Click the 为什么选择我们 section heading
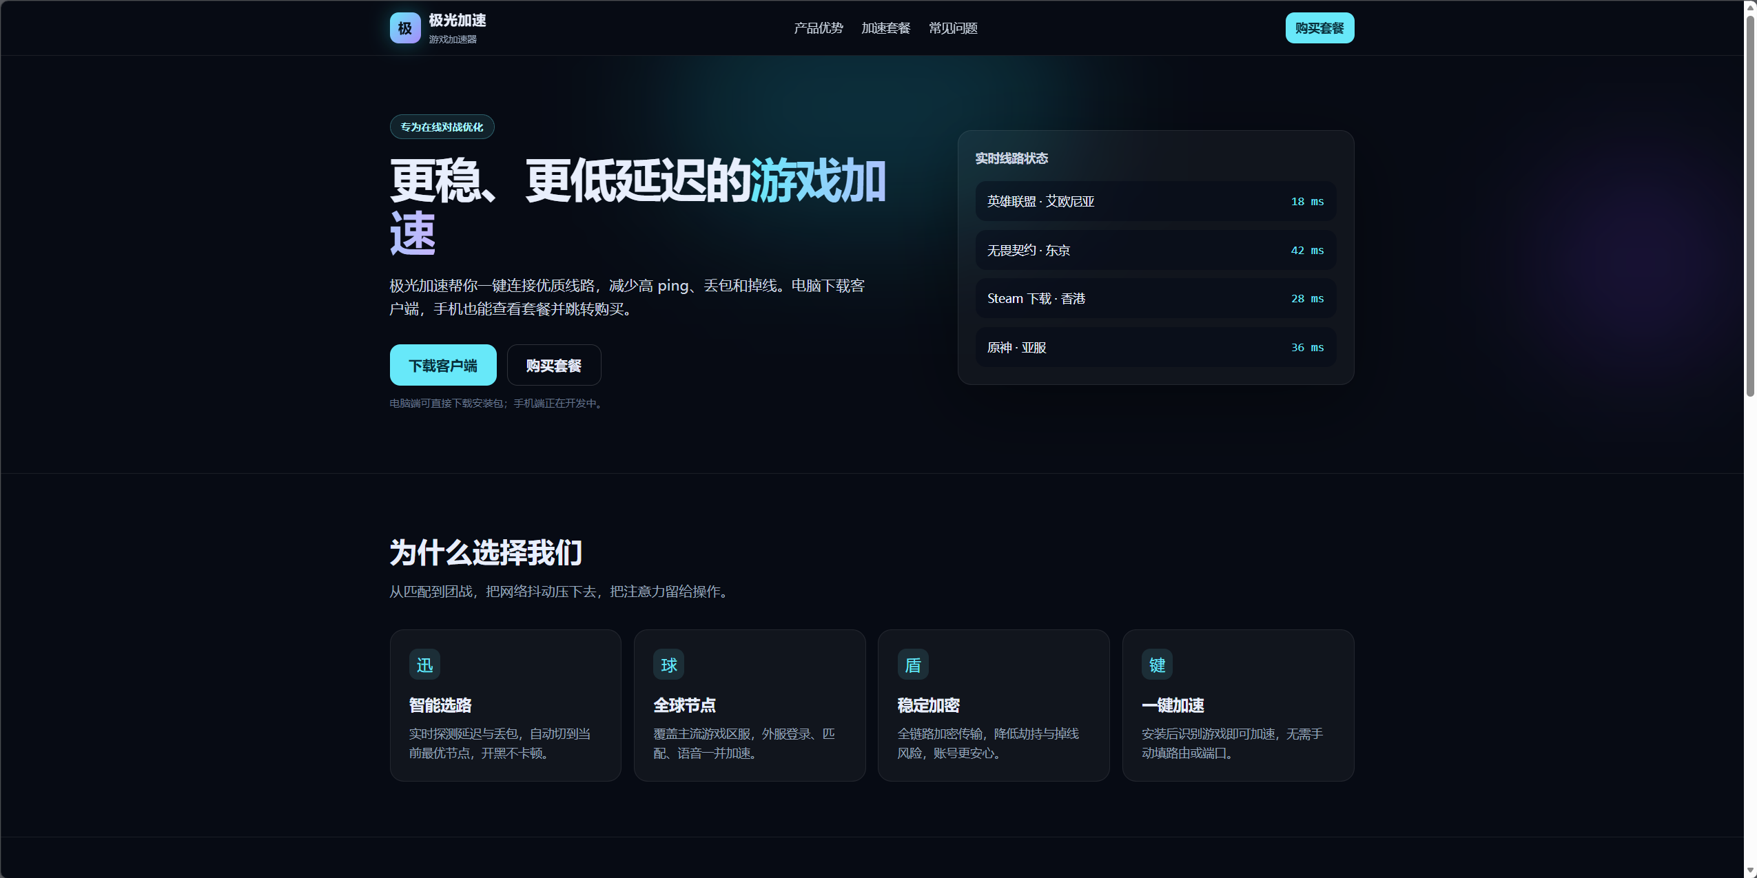This screenshot has width=1757, height=878. tap(486, 552)
